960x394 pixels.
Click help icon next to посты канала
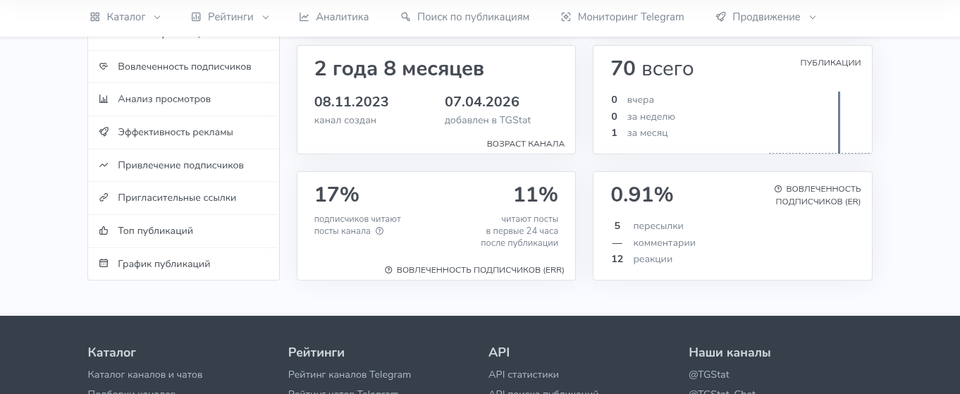pyautogui.click(x=379, y=230)
